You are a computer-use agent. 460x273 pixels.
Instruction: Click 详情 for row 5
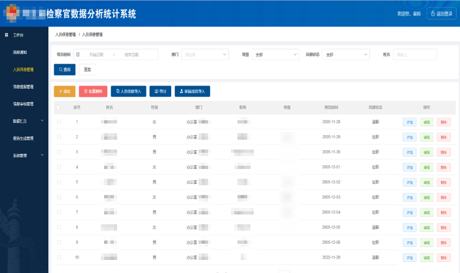pos(409,183)
